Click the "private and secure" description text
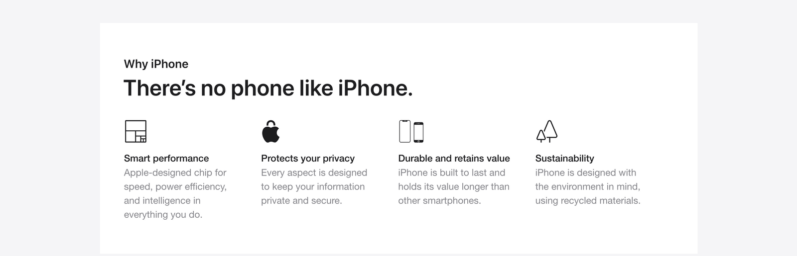797x256 pixels. pyautogui.click(x=301, y=201)
